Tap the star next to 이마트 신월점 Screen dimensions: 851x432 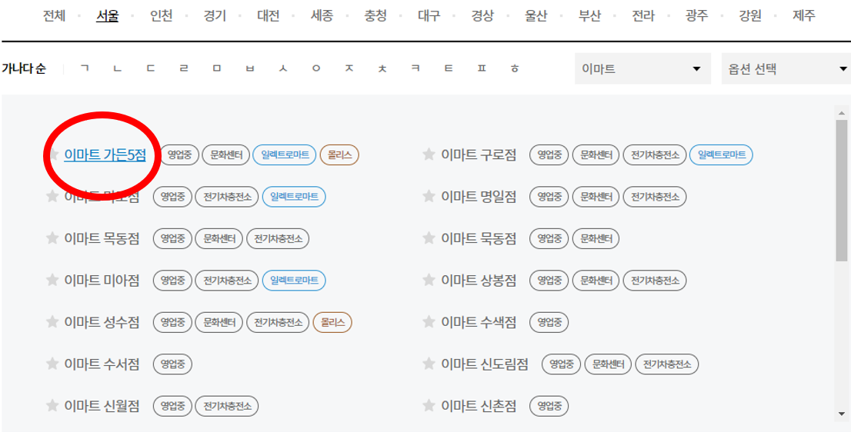pos(52,405)
